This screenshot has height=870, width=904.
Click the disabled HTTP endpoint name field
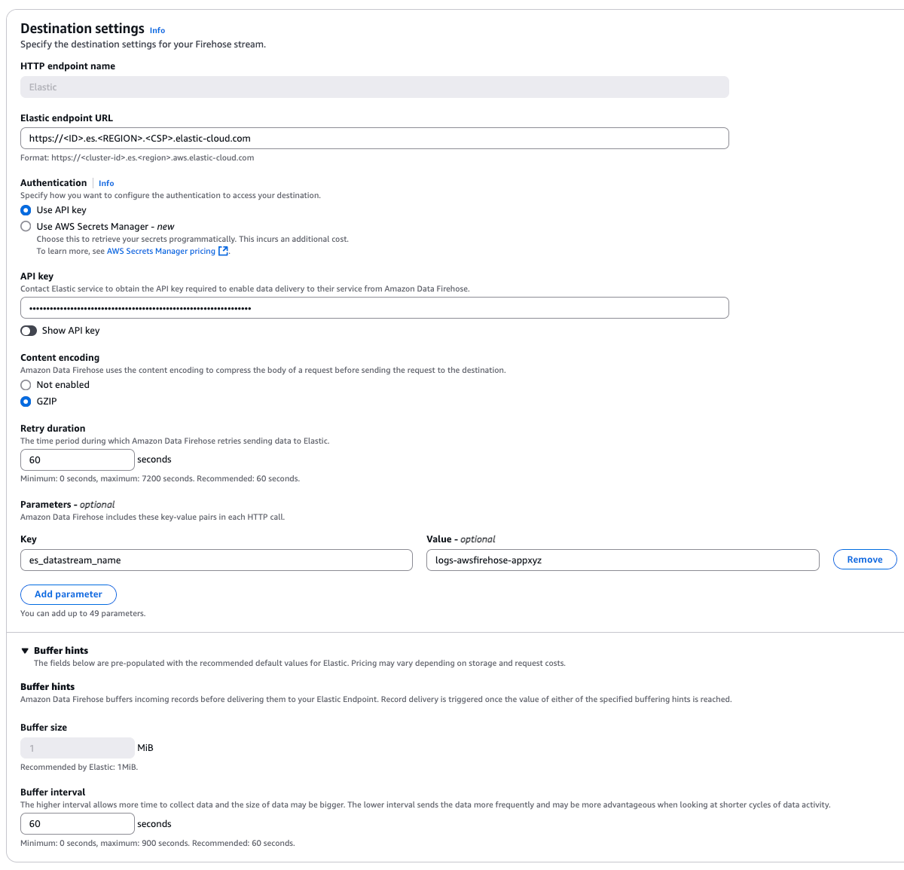pos(374,87)
